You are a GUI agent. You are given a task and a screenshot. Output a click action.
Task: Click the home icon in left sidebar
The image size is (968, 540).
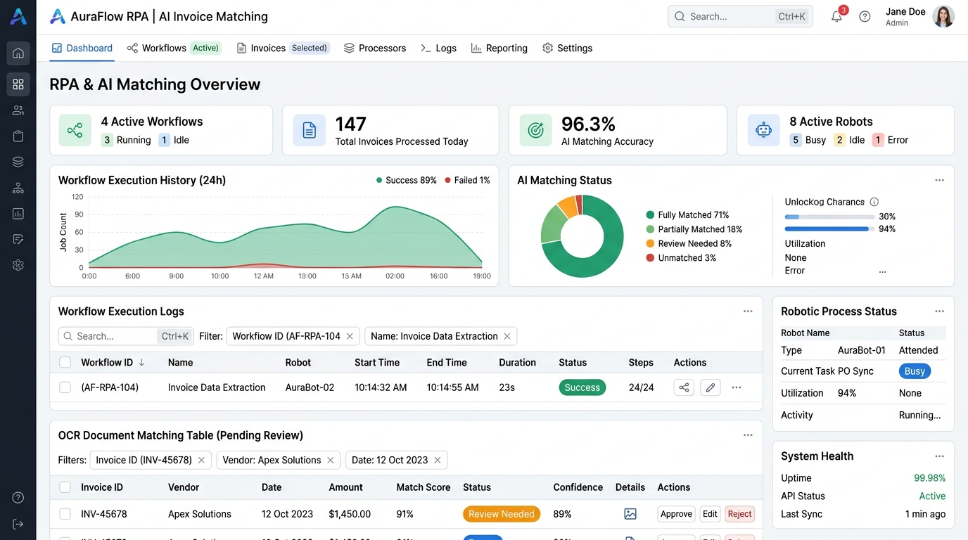point(18,53)
